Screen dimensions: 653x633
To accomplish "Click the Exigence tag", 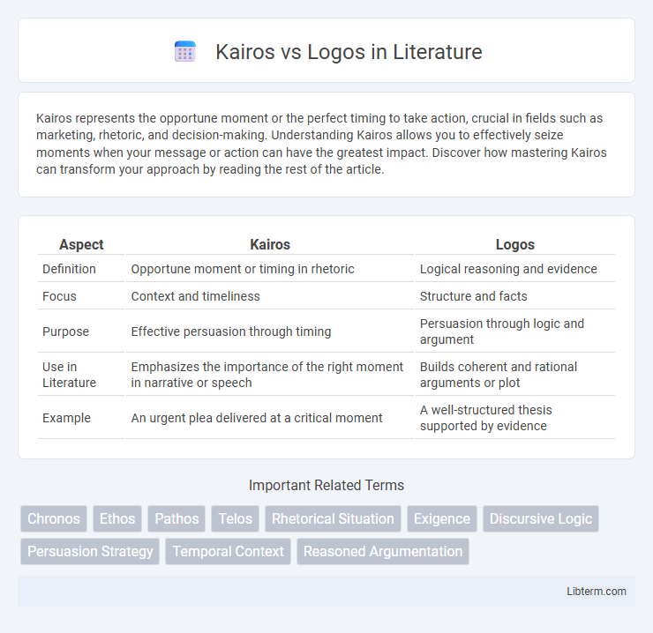I will tap(442, 518).
